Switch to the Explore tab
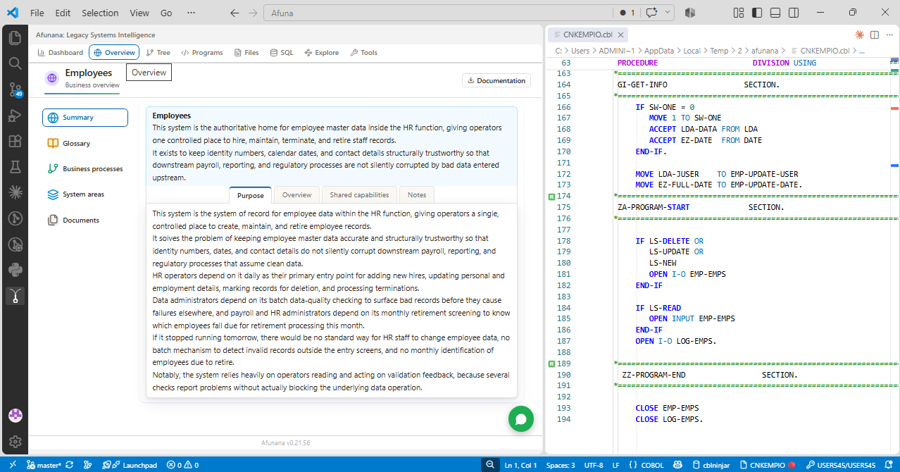The height and width of the screenshot is (472, 900). tap(321, 53)
